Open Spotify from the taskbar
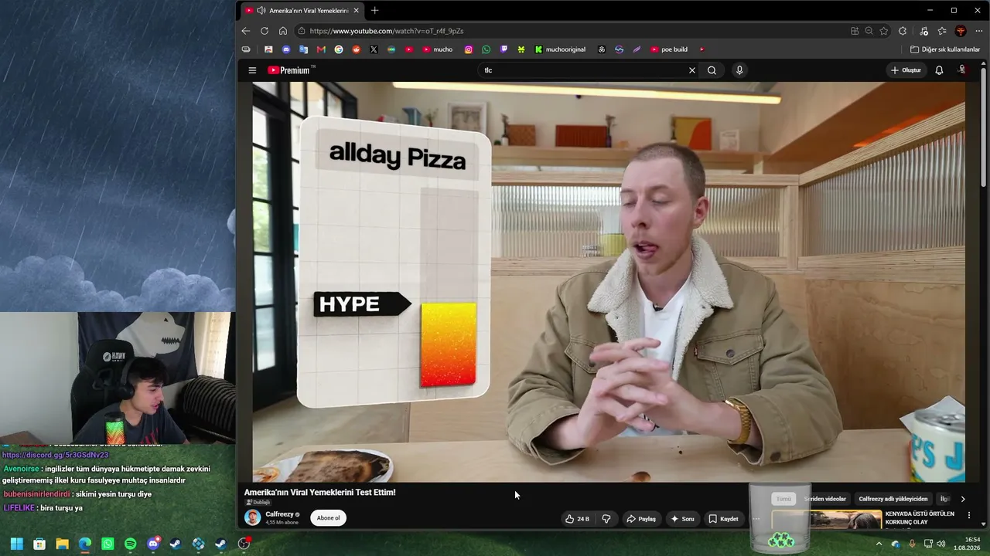The width and height of the screenshot is (990, 556). tap(130, 544)
